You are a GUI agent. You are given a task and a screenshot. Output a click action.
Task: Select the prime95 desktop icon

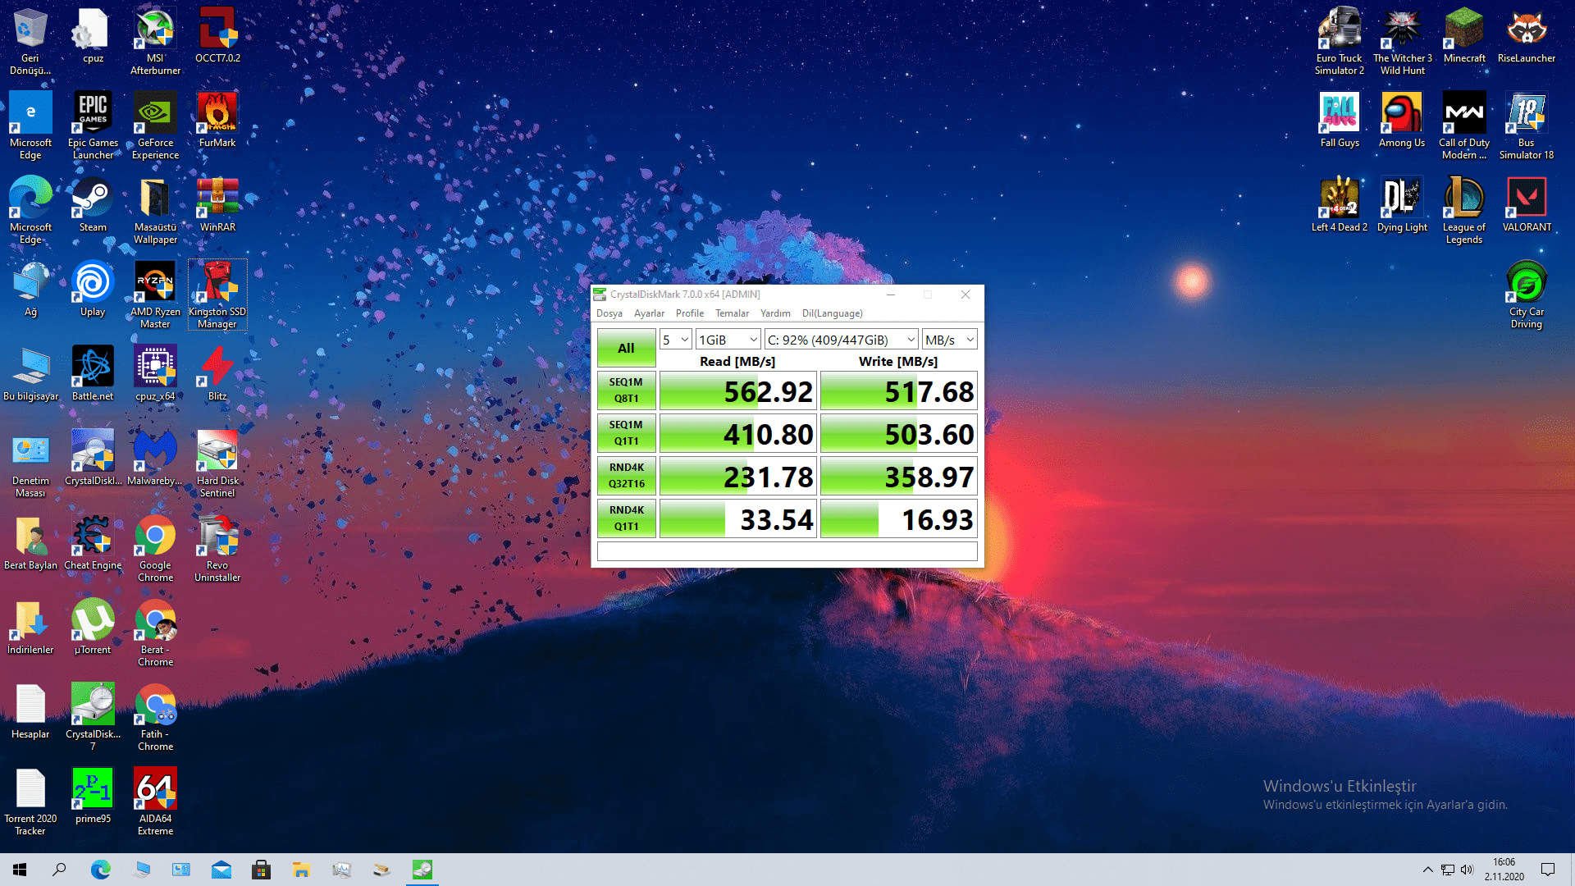93,791
